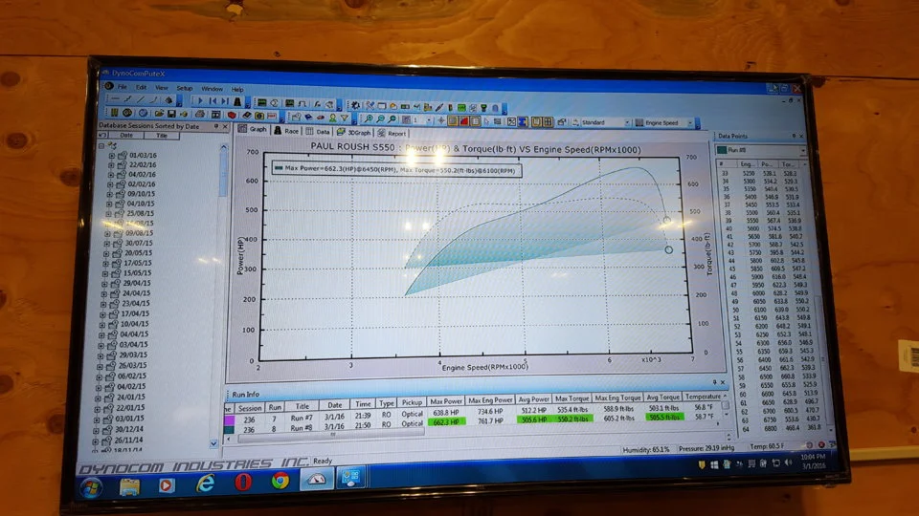
Task: Switch to the Report tab
Action: click(x=392, y=134)
